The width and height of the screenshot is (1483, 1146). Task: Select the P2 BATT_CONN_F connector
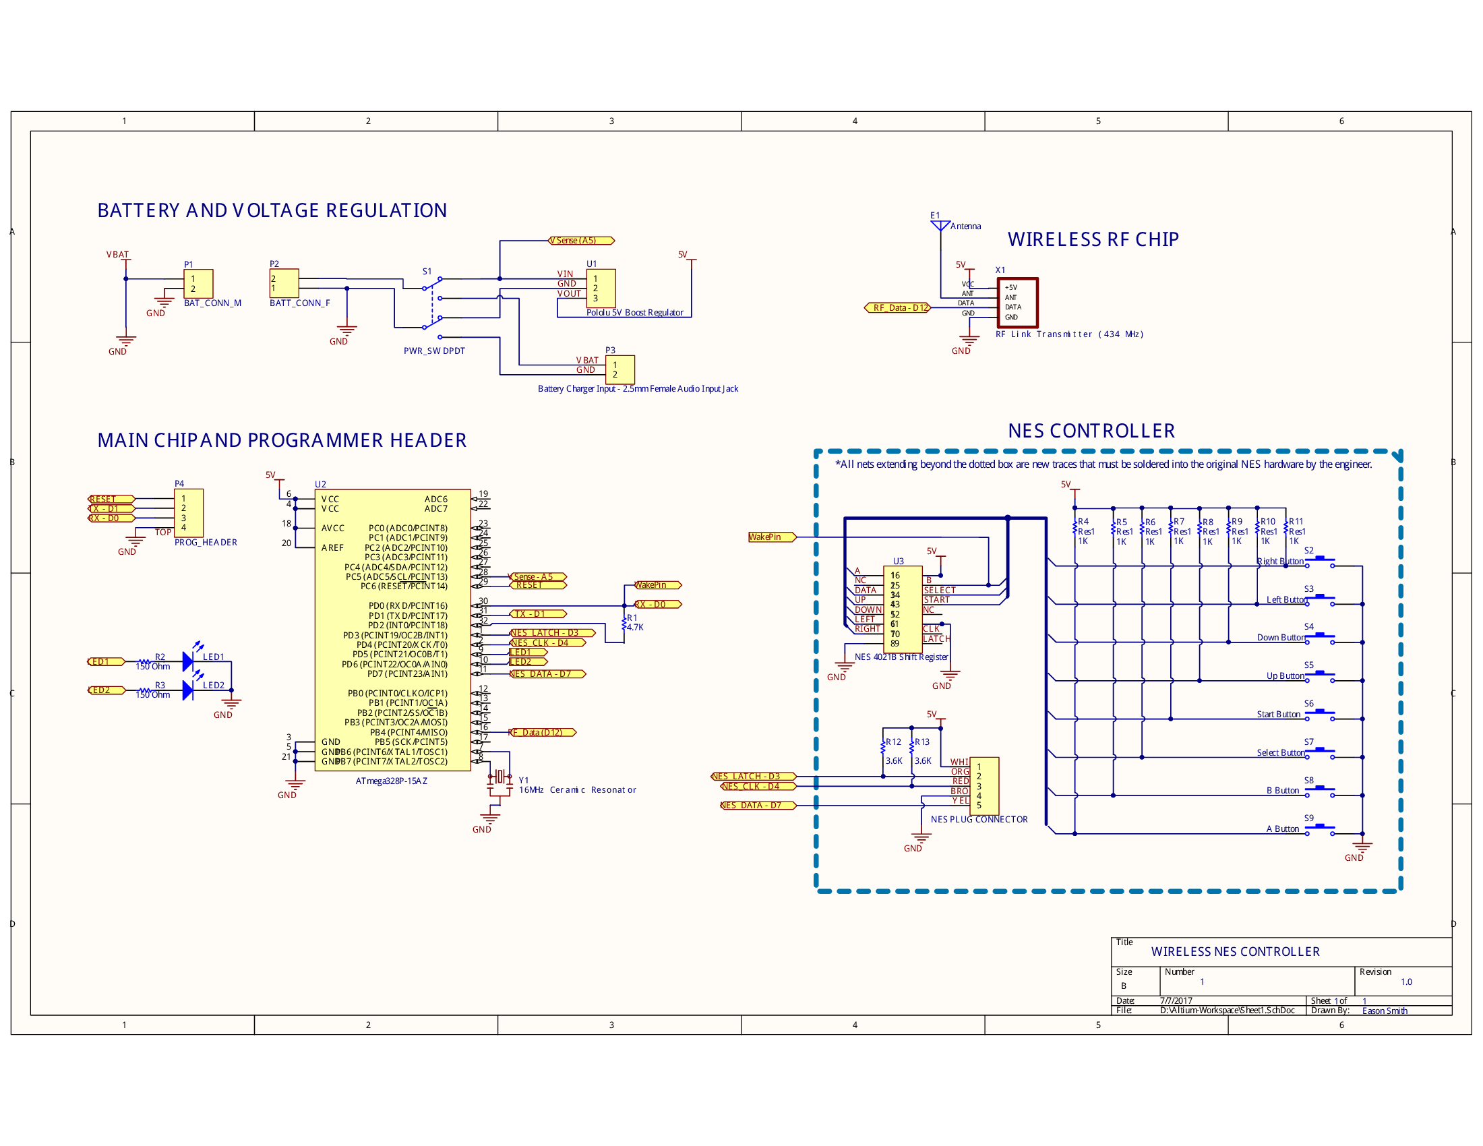284,284
